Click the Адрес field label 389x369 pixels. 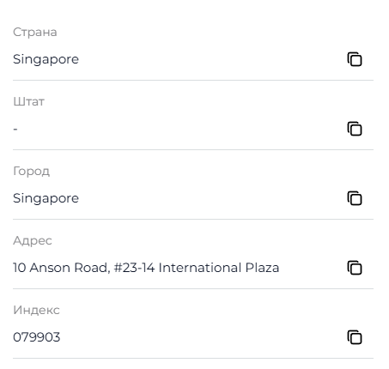coord(33,240)
